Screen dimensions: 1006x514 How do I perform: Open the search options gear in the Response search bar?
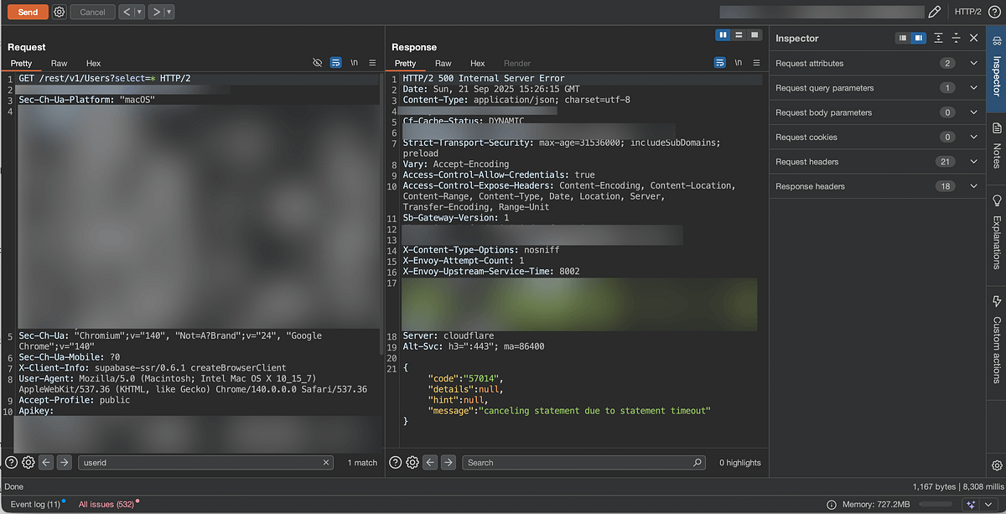tap(411, 462)
